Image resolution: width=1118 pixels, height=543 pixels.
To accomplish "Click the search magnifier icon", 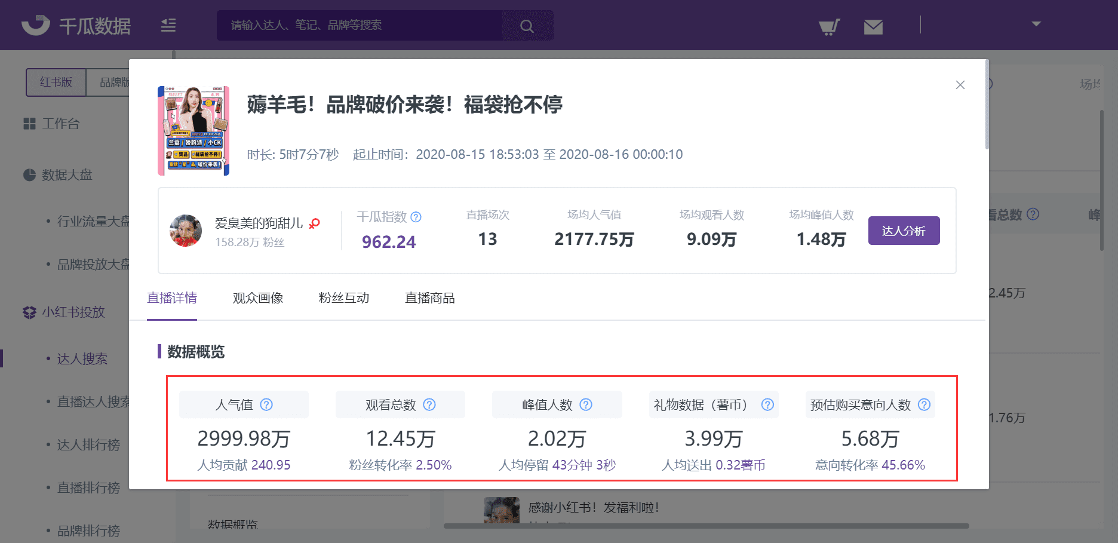I will (x=527, y=26).
